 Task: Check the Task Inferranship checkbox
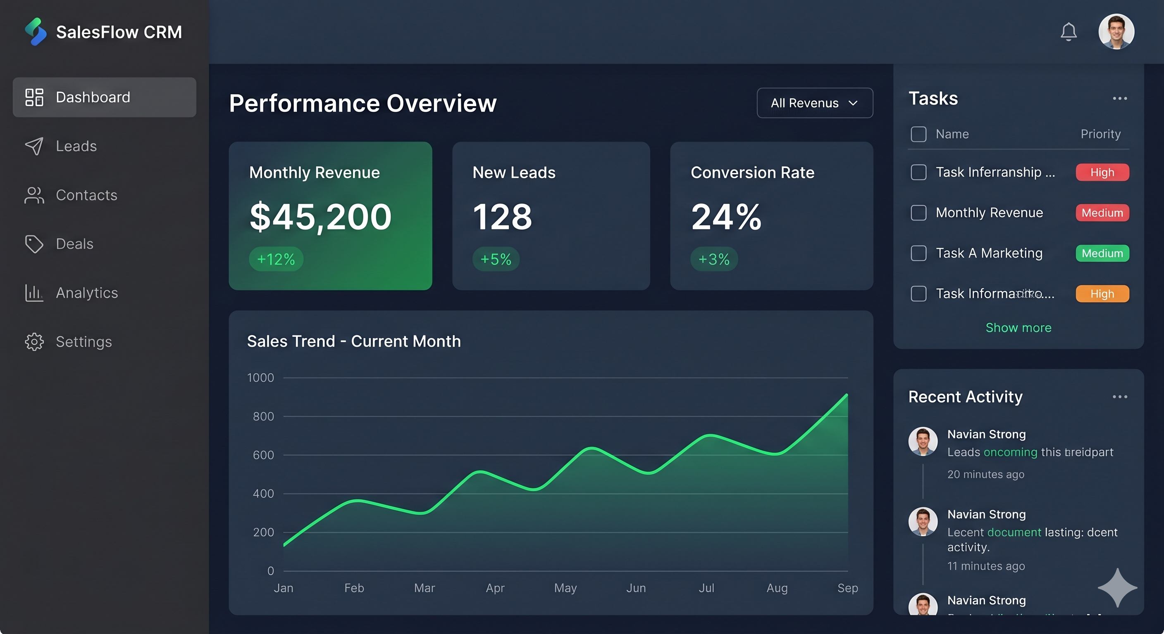(x=918, y=172)
